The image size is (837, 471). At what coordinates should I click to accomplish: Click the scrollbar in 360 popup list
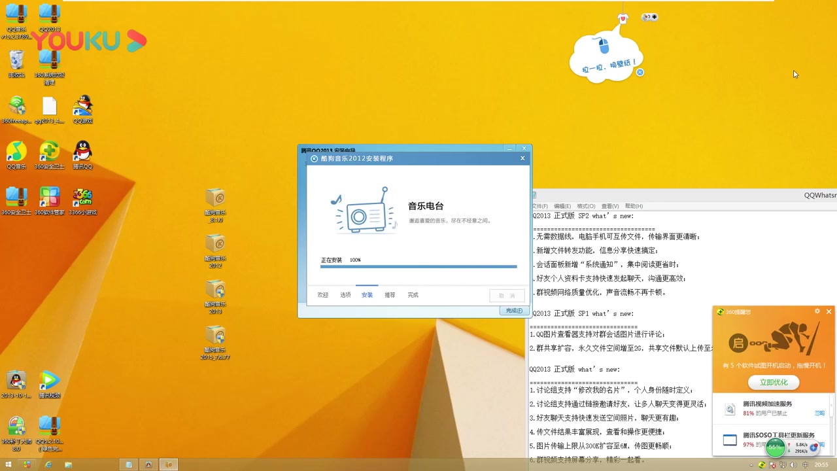[x=832, y=406]
